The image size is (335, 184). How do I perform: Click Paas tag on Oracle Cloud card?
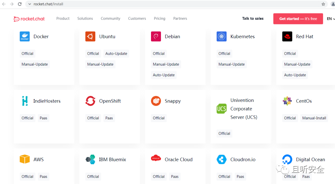pos(174,176)
